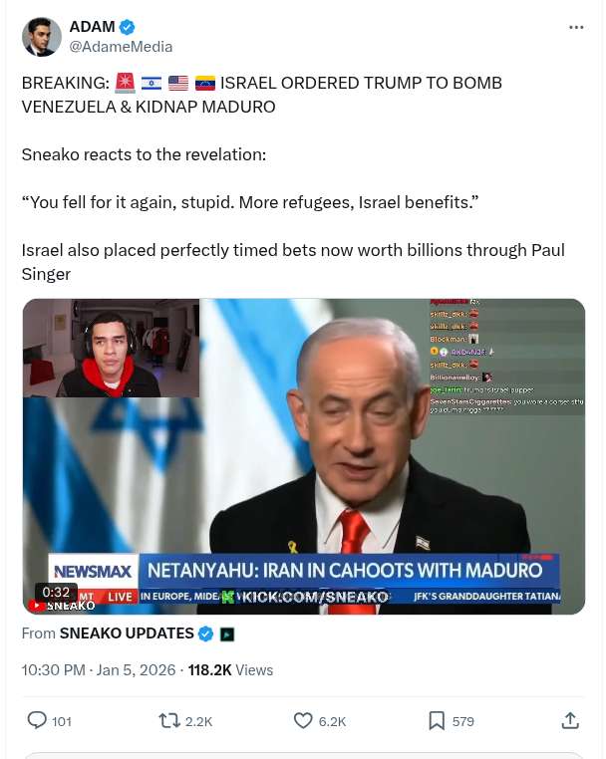Click the reply speech bubble icon
This screenshot has height=759, width=606.
point(37,721)
